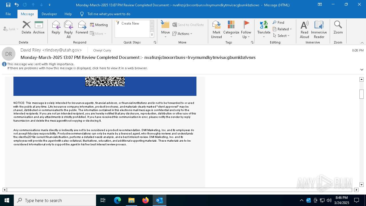The image size is (366, 206).
Task: Archive this message
Action: [x=39, y=28]
